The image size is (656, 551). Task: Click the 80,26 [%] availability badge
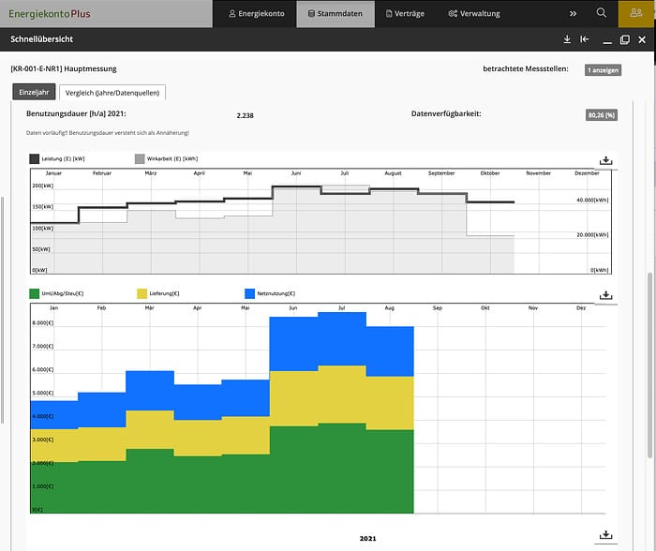[x=603, y=115]
